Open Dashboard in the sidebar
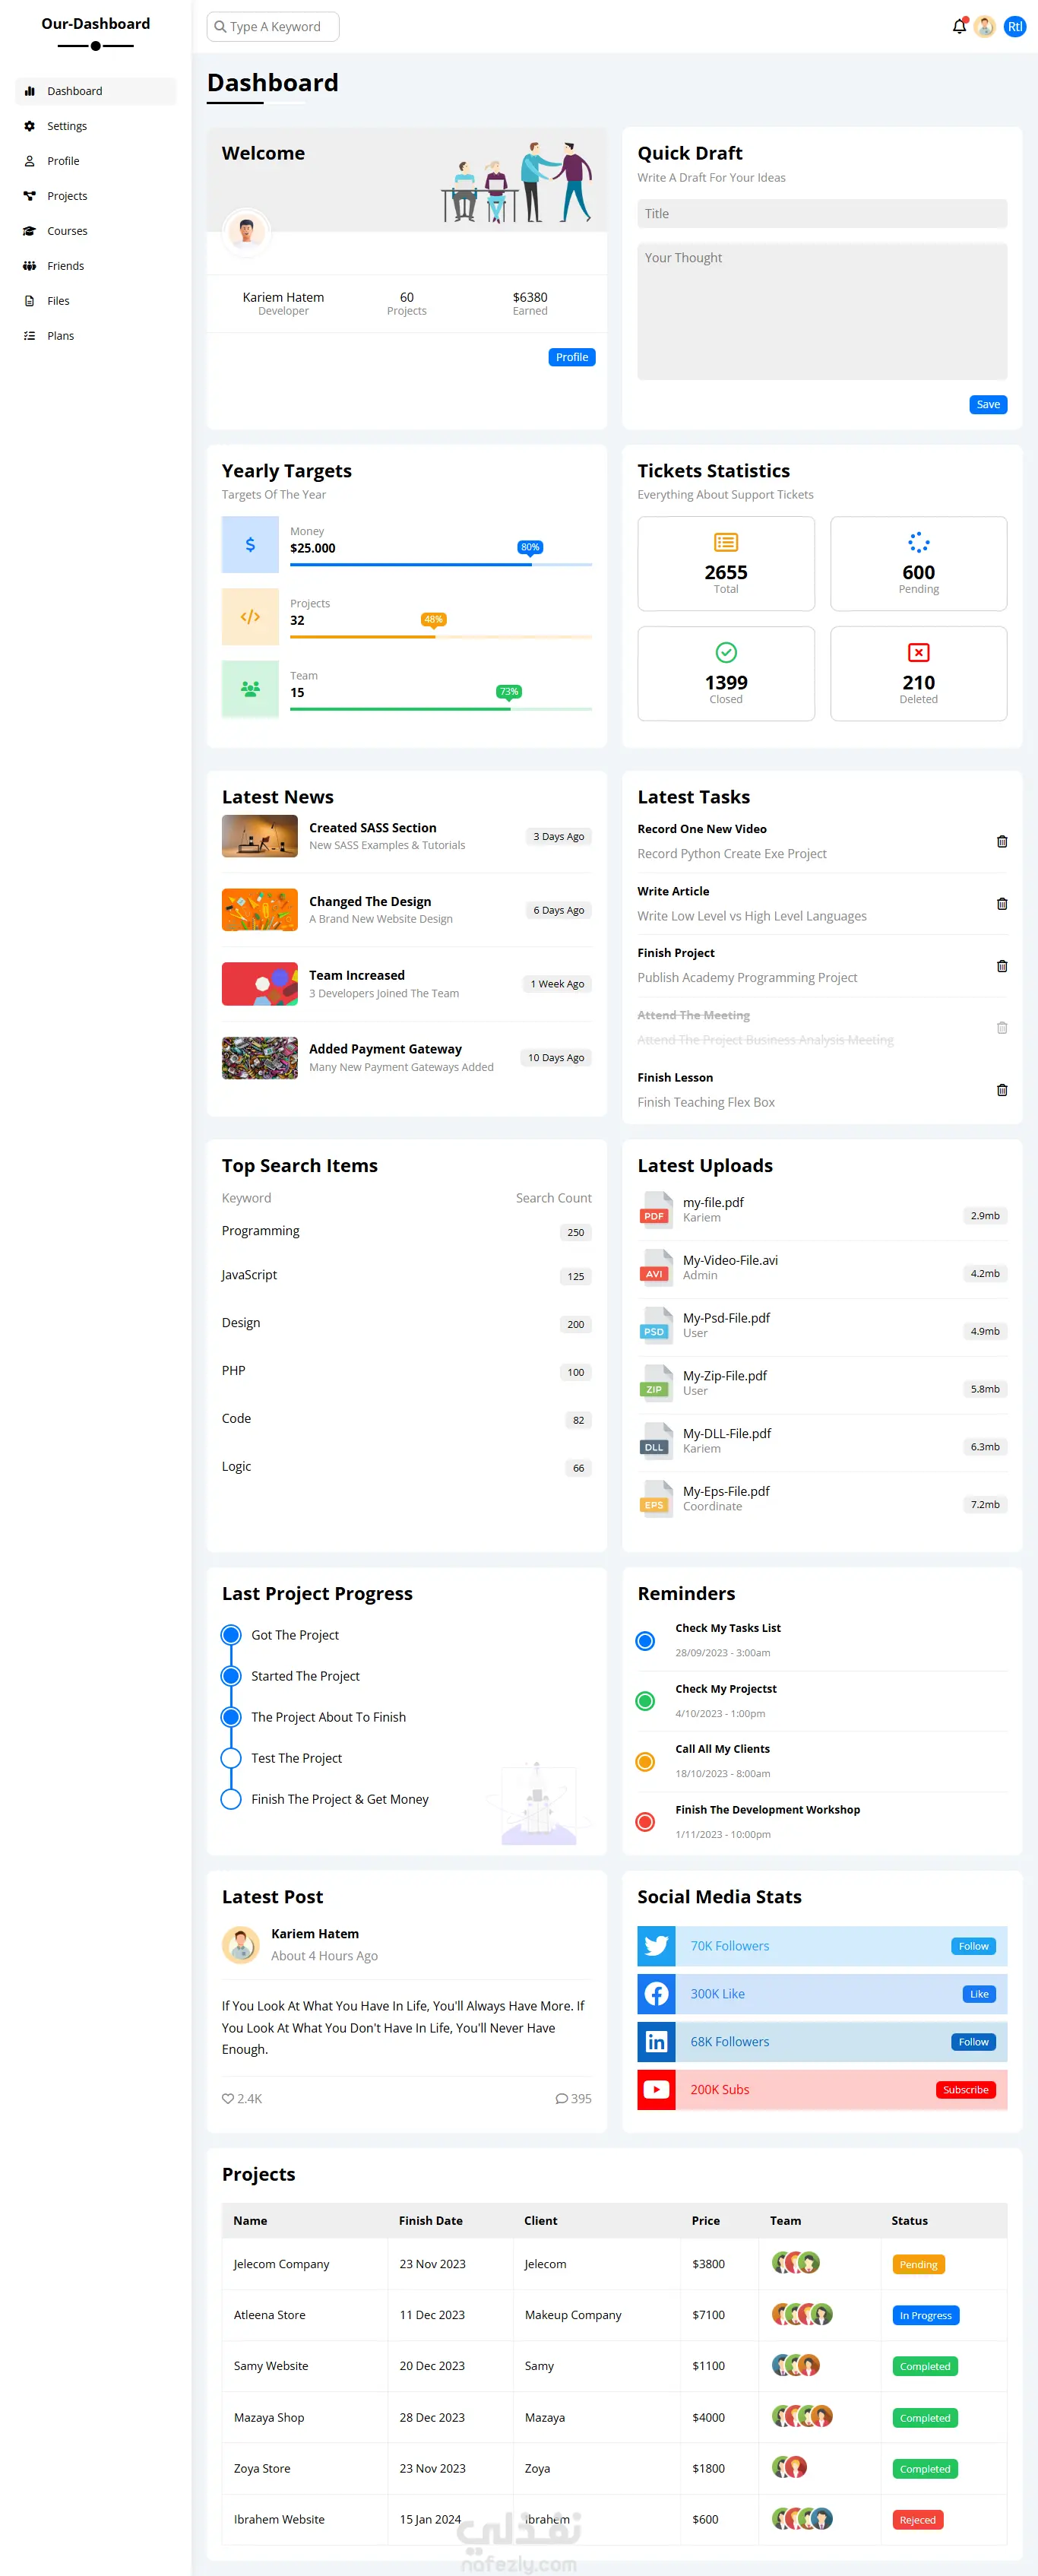 click(x=96, y=91)
